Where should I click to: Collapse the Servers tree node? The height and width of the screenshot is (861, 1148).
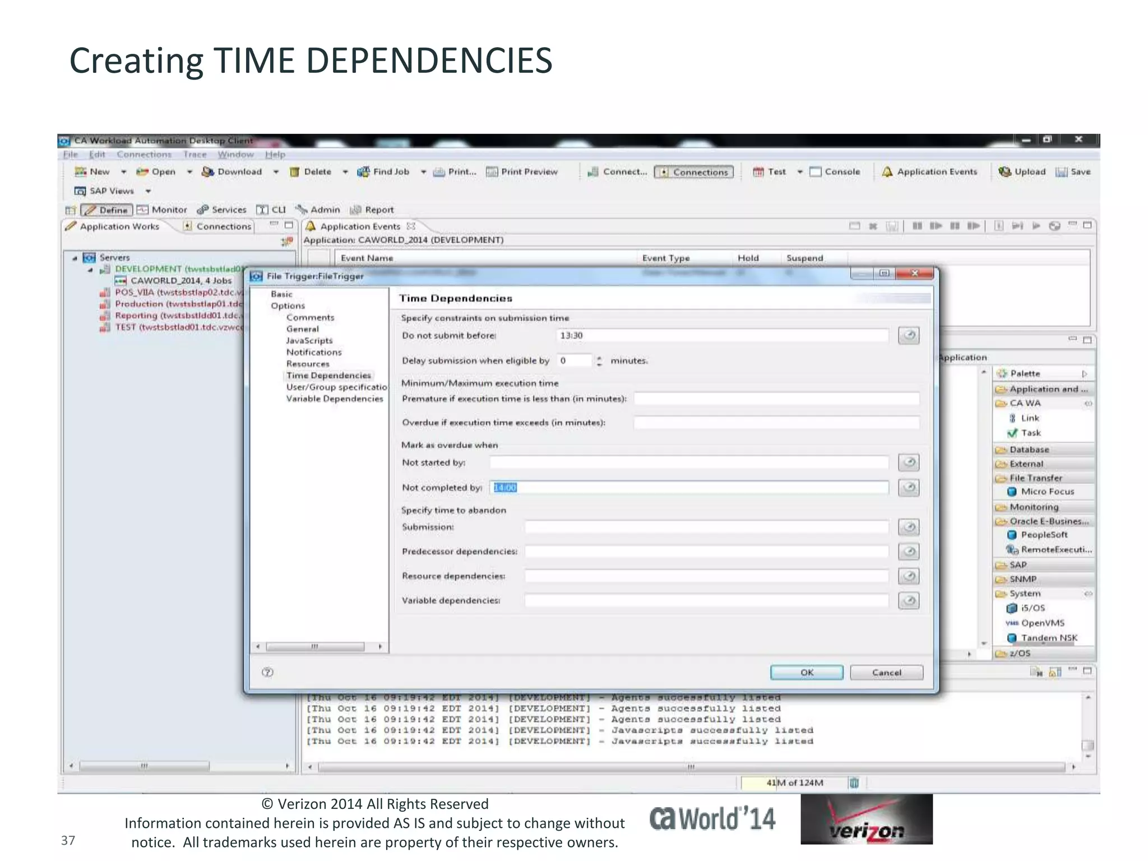[x=75, y=258]
